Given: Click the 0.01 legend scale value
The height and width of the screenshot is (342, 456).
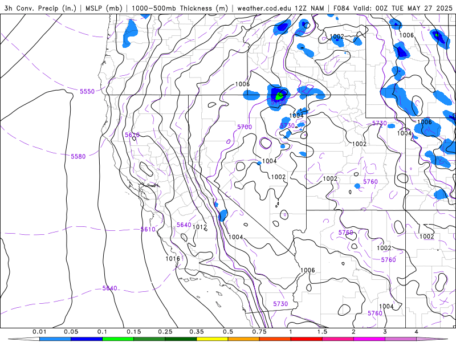Looking at the screenshot, I should 39,332.
